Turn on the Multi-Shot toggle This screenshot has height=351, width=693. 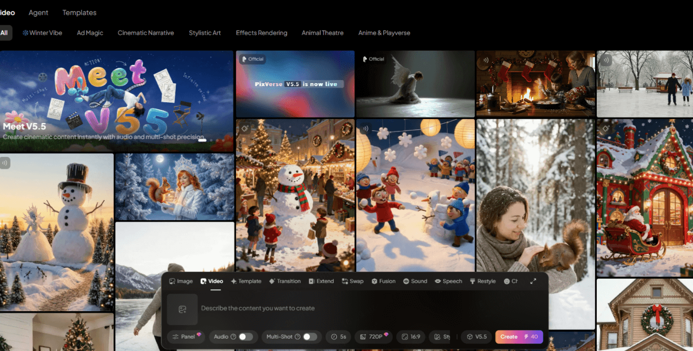(x=310, y=337)
